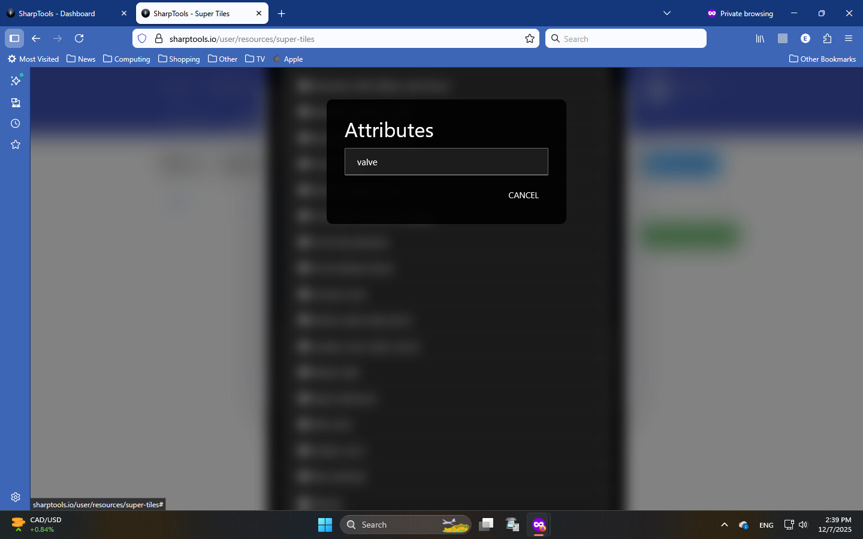
Task: Open the Windows Start menu
Action: point(325,525)
